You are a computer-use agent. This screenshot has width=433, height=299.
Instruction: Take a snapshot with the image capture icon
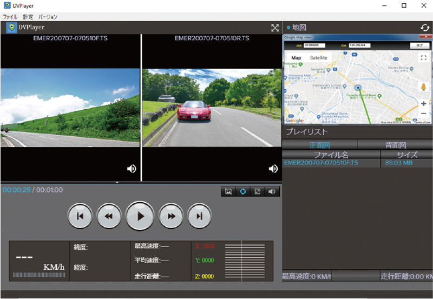[x=228, y=191]
